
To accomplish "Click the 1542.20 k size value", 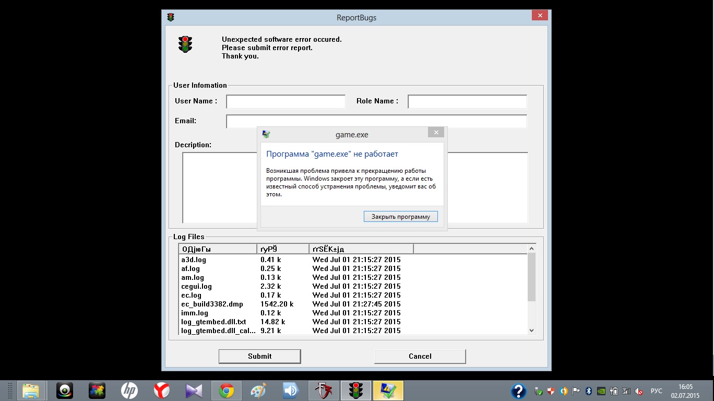I will [277, 304].
